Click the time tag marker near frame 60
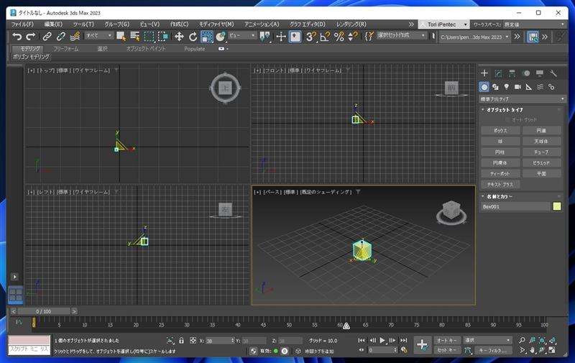This screenshot has height=363, width=575. (x=346, y=326)
